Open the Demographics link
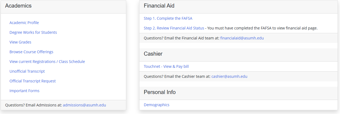The height and width of the screenshot is (114, 340). 156,105
